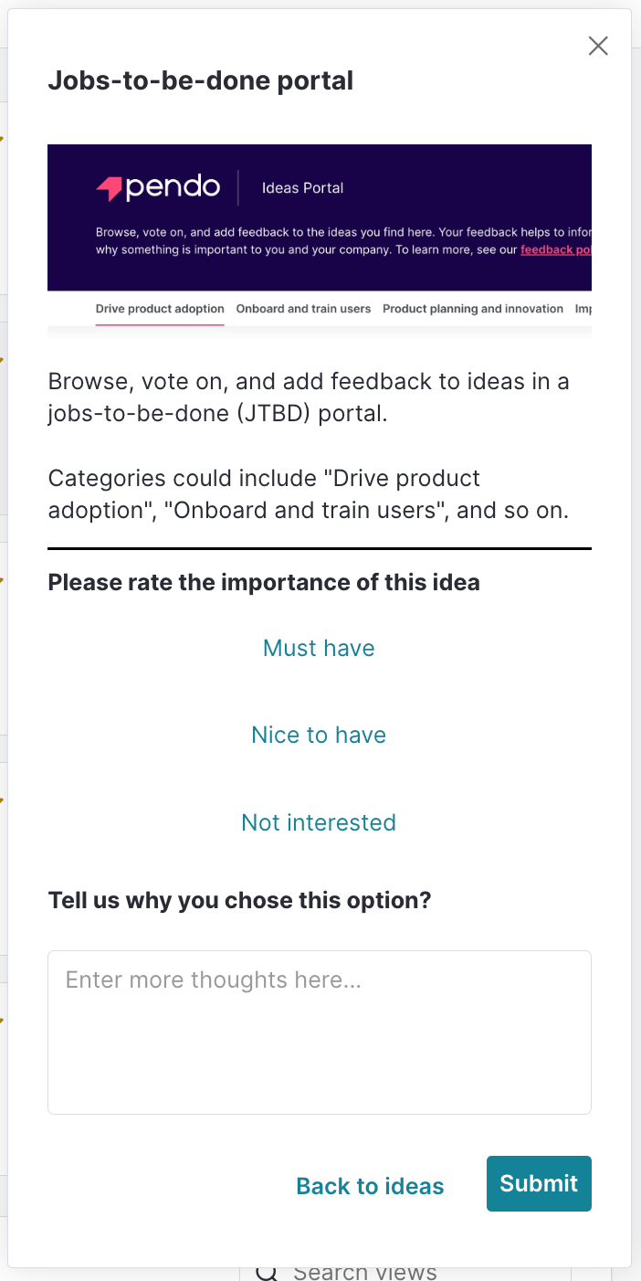Image resolution: width=641 pixels, height=1281 pixels.
Task: Focus the "Enter more thoughts here" text box
Action: tap(320, 1032)
